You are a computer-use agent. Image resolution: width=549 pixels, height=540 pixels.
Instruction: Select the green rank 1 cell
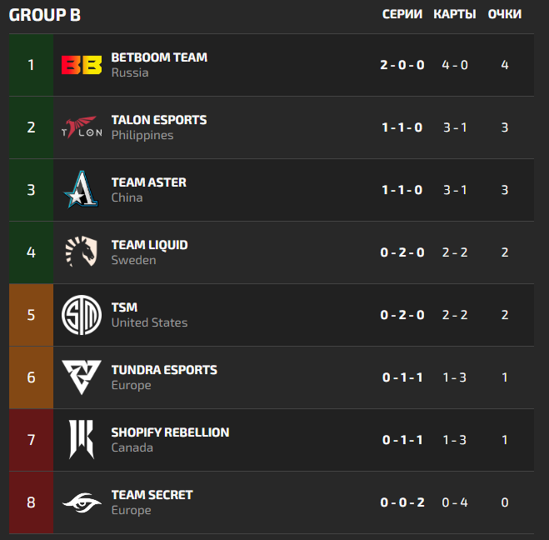pos(31,65)
